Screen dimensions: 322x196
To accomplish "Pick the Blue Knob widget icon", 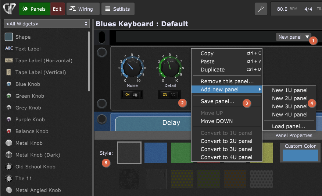I will tap(9, 84).
